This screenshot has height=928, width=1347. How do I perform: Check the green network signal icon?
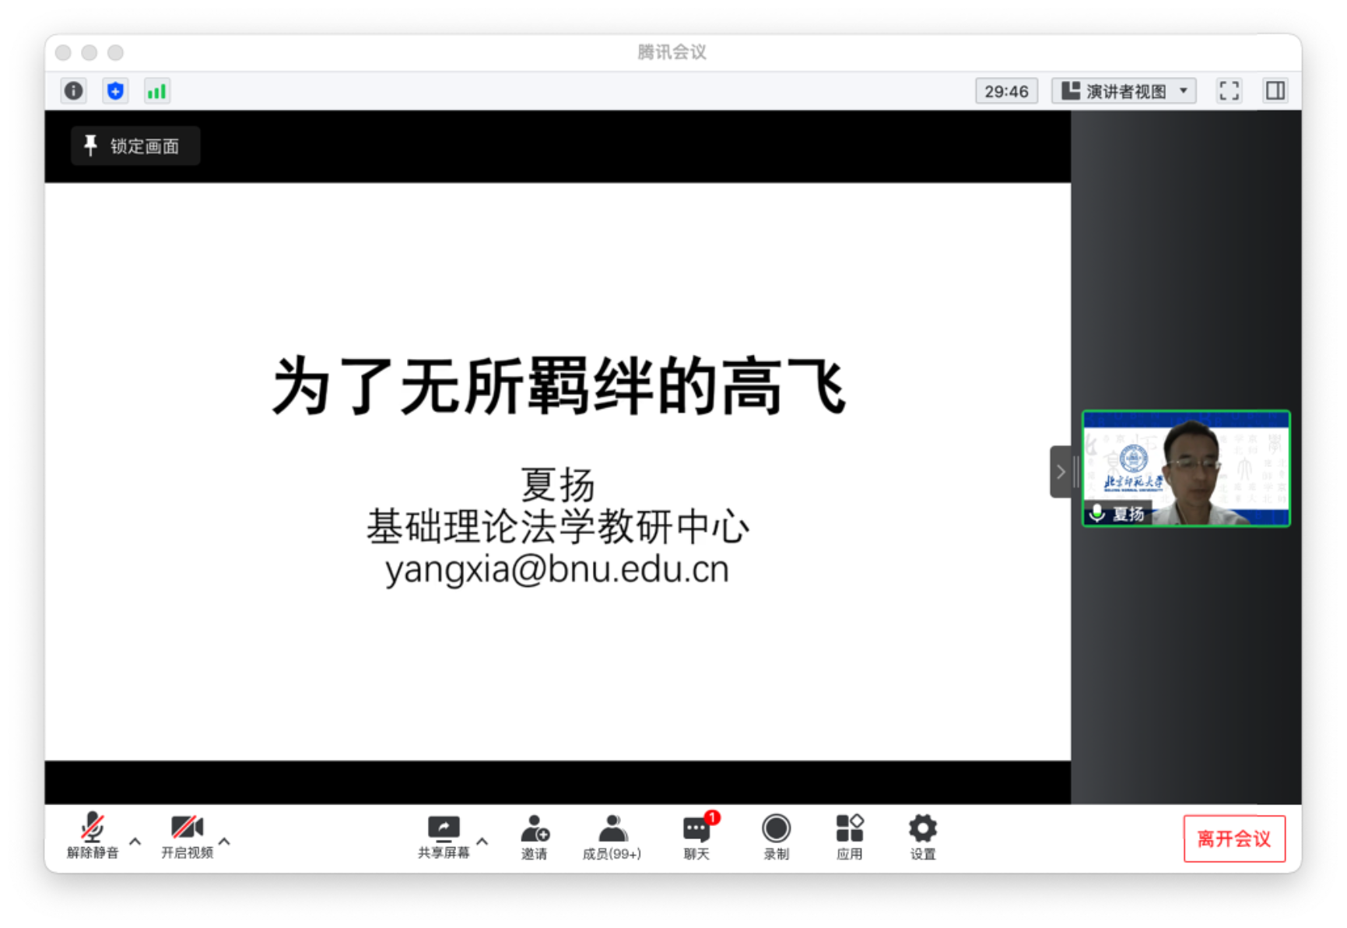(156, 91)
